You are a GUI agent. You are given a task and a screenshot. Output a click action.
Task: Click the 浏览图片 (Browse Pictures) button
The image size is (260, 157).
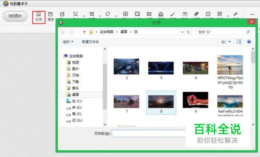point(15,16)
